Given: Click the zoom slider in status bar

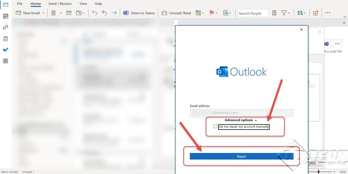Looking at the screenshot, I should tap(319, 172).
